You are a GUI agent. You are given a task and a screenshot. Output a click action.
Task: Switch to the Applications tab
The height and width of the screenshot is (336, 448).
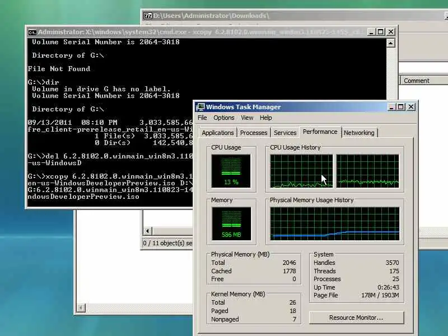pyautogui.click(x=218, y=133)
